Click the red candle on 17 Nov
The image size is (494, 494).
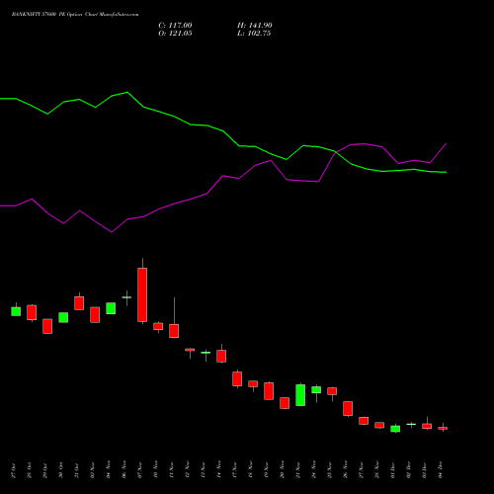tap(237, 378)
